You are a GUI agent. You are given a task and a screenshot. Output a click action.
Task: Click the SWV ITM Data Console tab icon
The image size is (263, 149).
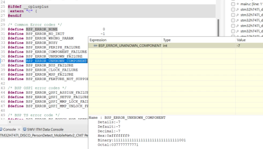(25, 129)
